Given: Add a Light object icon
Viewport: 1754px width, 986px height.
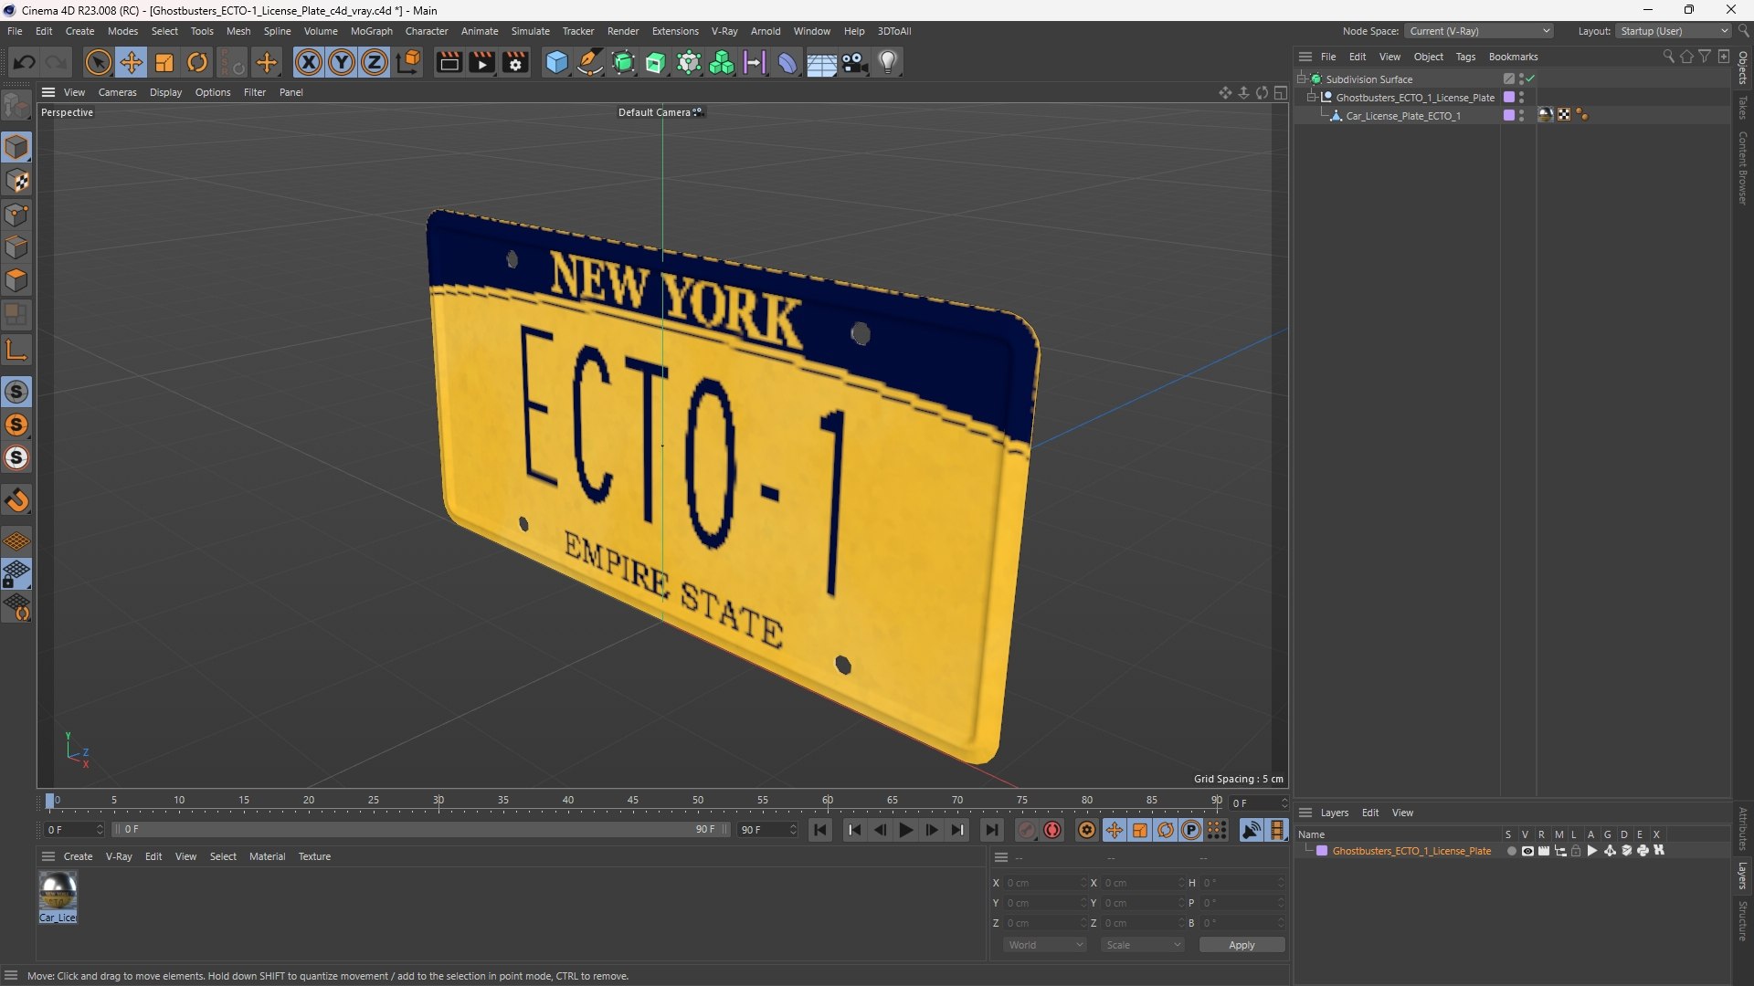Looking at the screenshot, I should 888,62.
